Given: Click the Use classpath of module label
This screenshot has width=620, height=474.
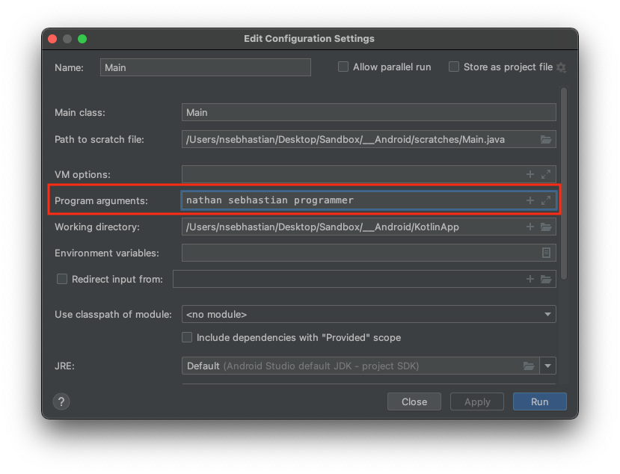Looking at the screenshot, I should click(x=113, y=314).
